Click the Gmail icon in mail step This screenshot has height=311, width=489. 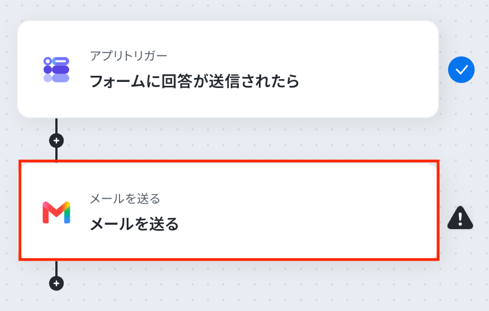(56, 212)
